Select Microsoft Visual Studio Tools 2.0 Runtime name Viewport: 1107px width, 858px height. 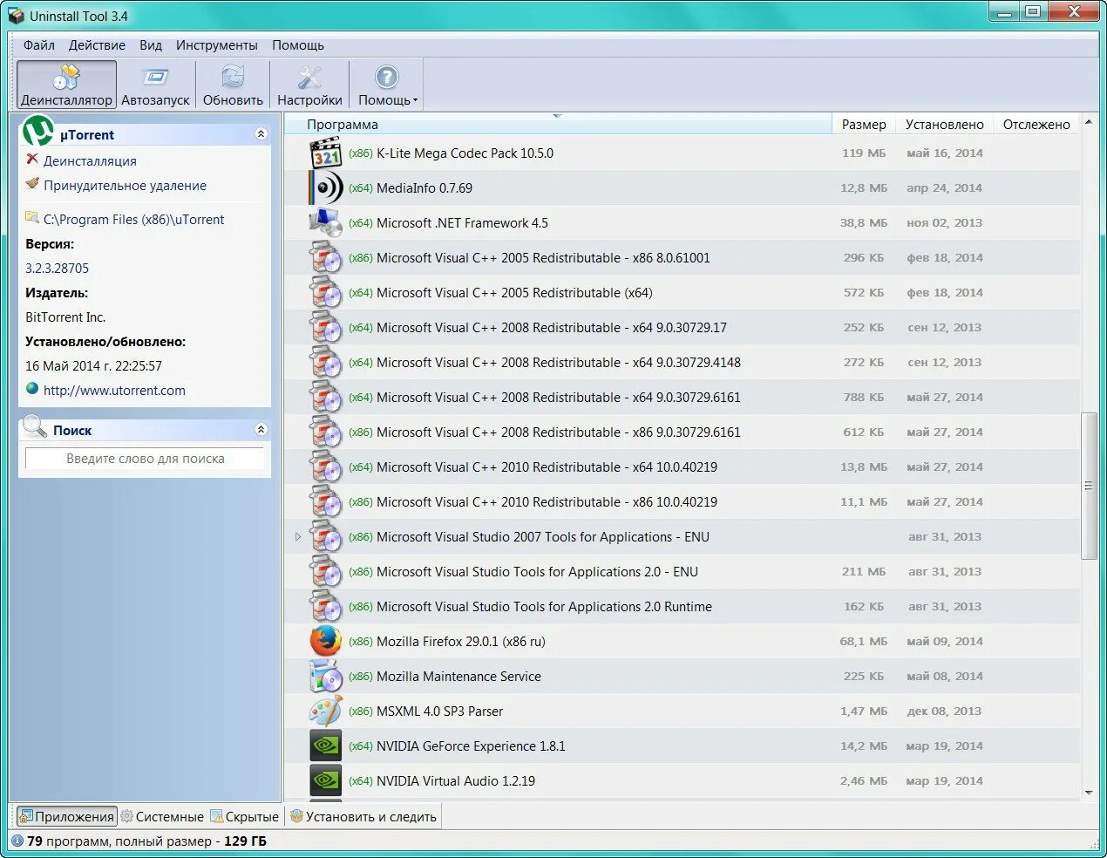[544, 607]
